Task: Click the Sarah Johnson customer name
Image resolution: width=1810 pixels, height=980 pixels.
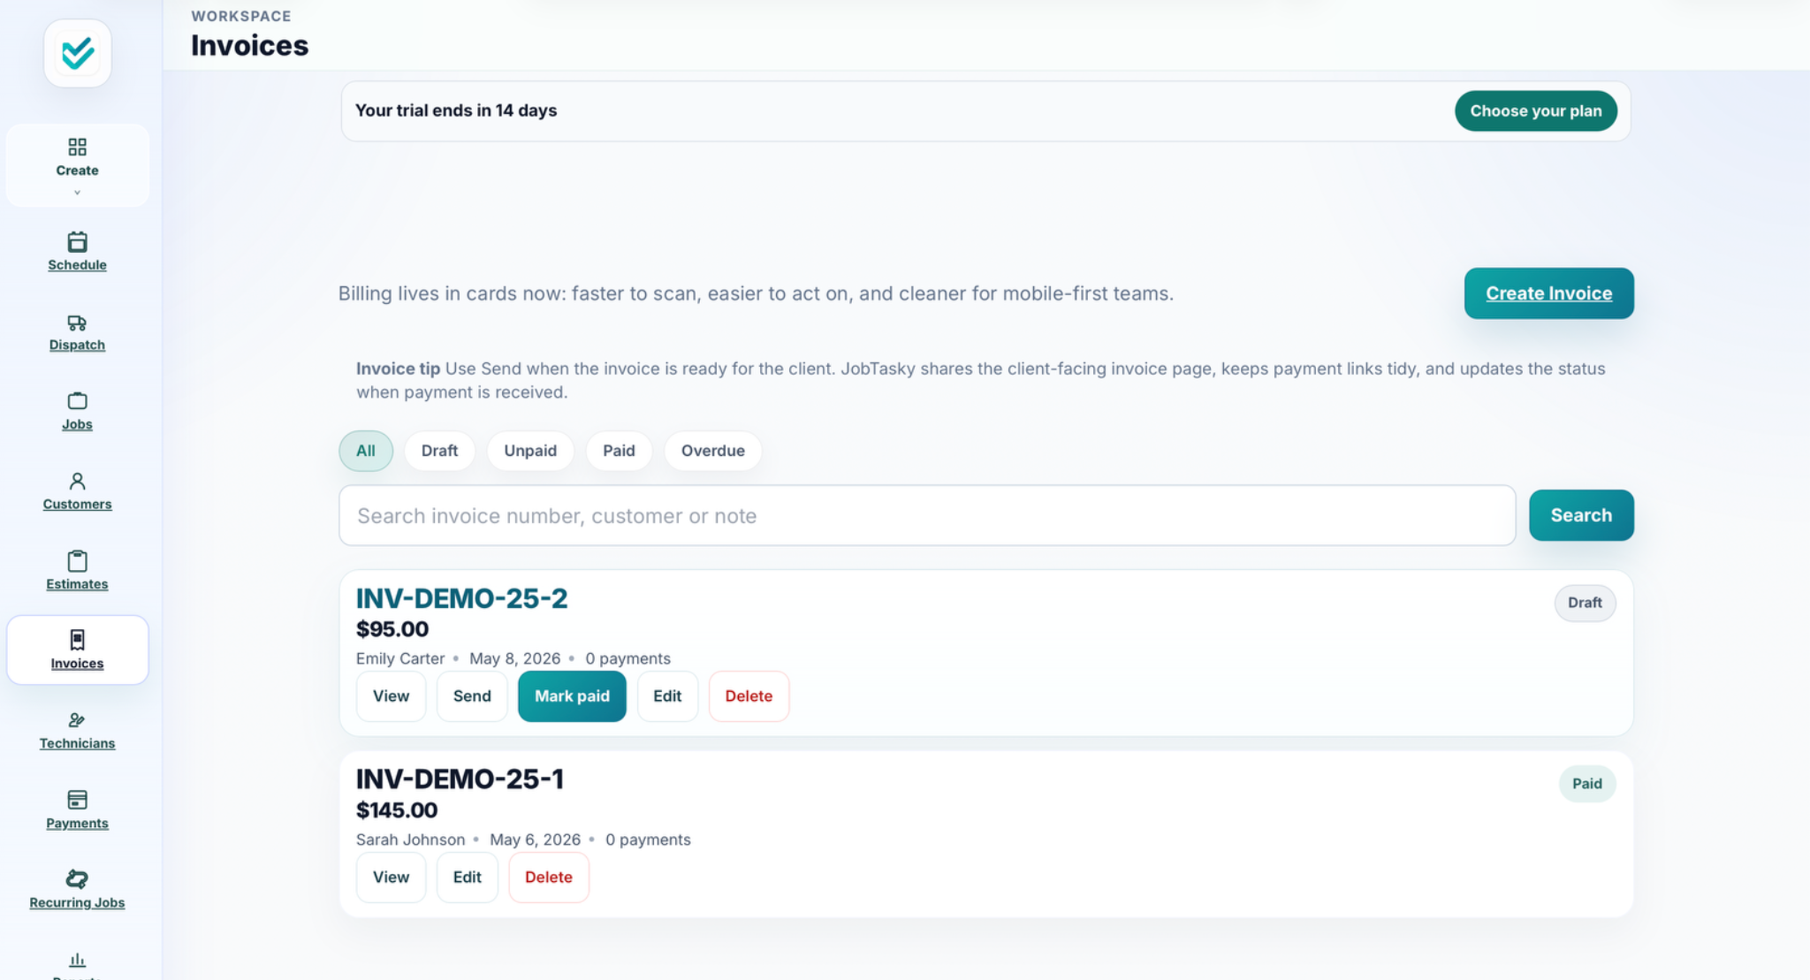Action: point(410,839)
